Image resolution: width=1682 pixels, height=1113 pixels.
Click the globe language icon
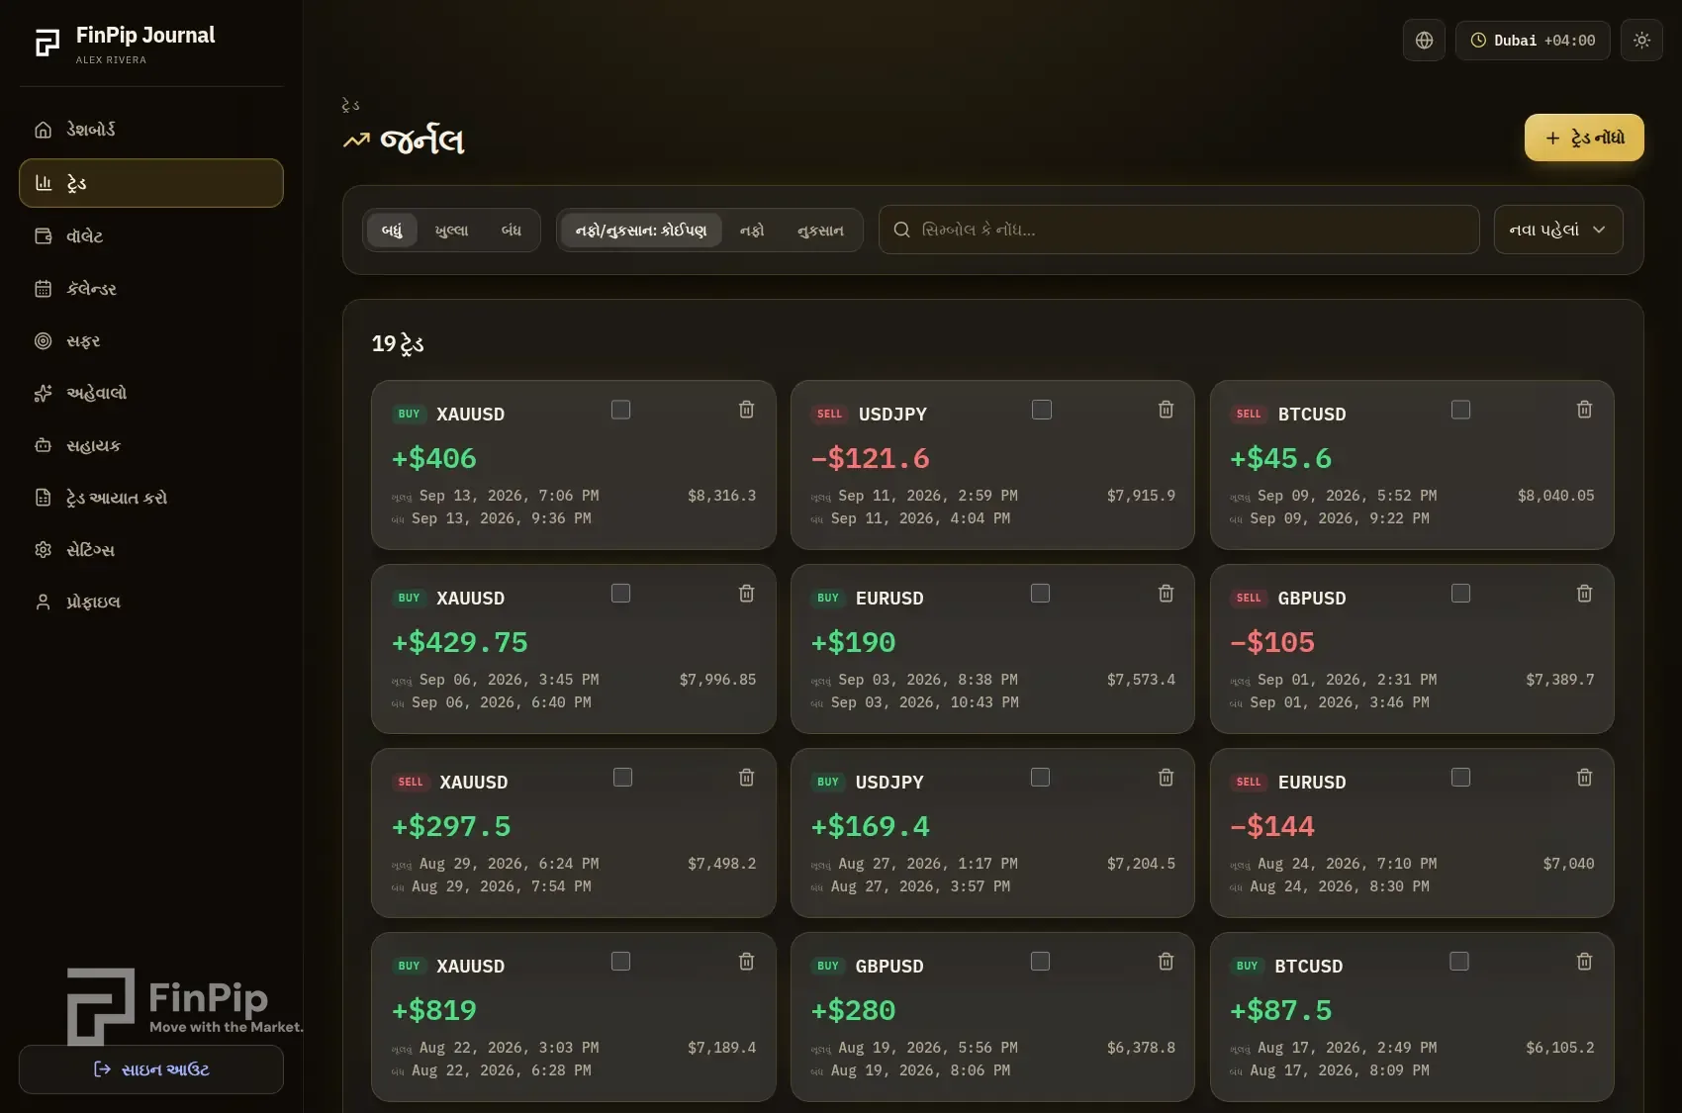pos(1424,41)
